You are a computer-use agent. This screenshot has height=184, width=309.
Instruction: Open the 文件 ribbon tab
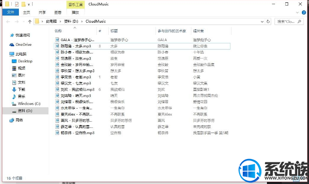[x=11, y=12]
